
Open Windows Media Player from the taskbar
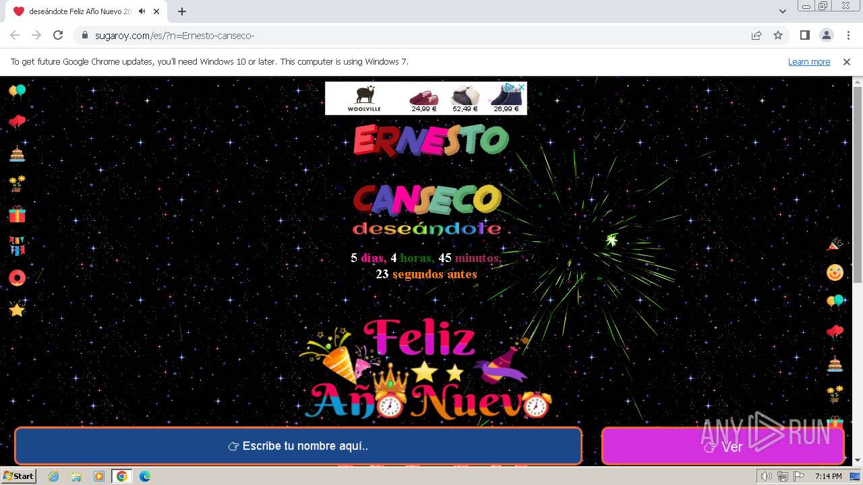pos(99,476)
